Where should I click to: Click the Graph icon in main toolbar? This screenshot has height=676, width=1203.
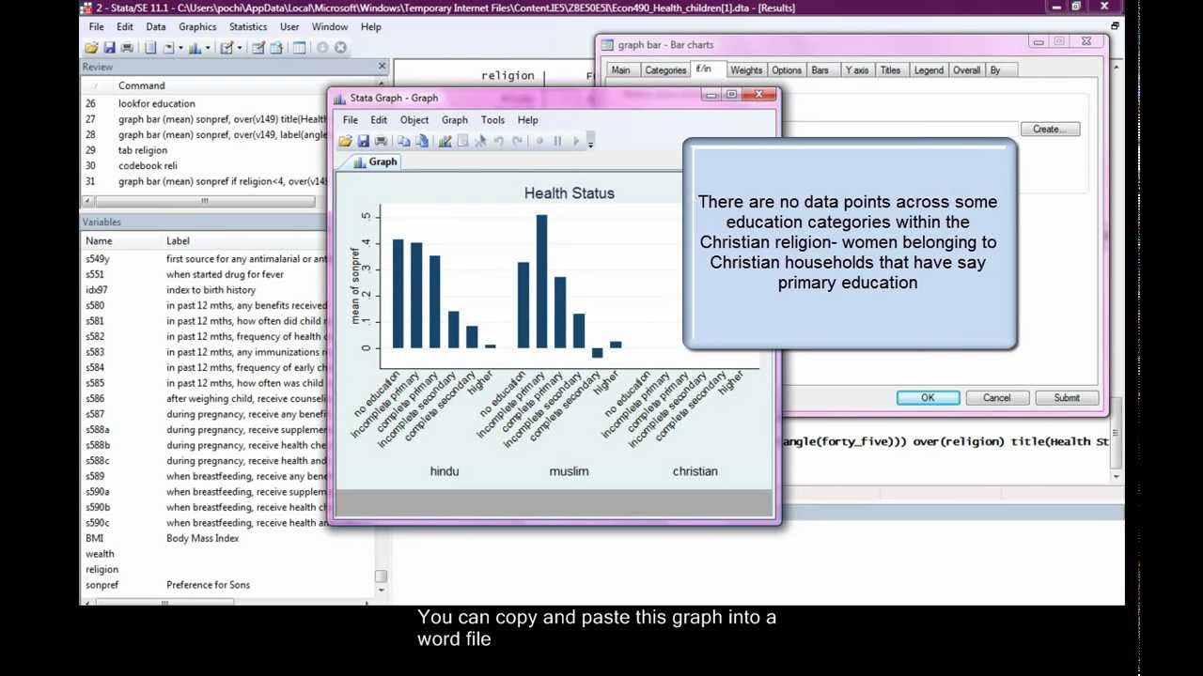(195, 47)
